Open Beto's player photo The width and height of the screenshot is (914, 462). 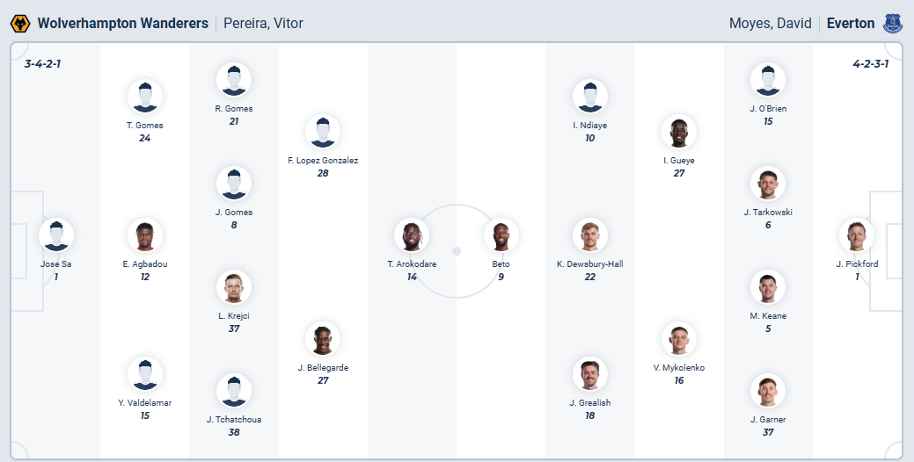[501, 235]
